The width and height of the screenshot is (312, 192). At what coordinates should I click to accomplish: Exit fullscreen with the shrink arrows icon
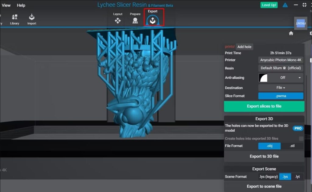tap(304, 5)
